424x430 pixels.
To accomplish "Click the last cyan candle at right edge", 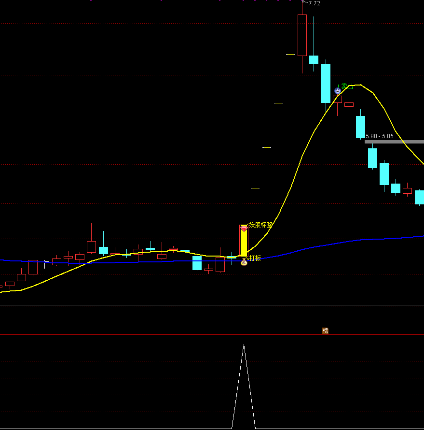I will (419, 197).
